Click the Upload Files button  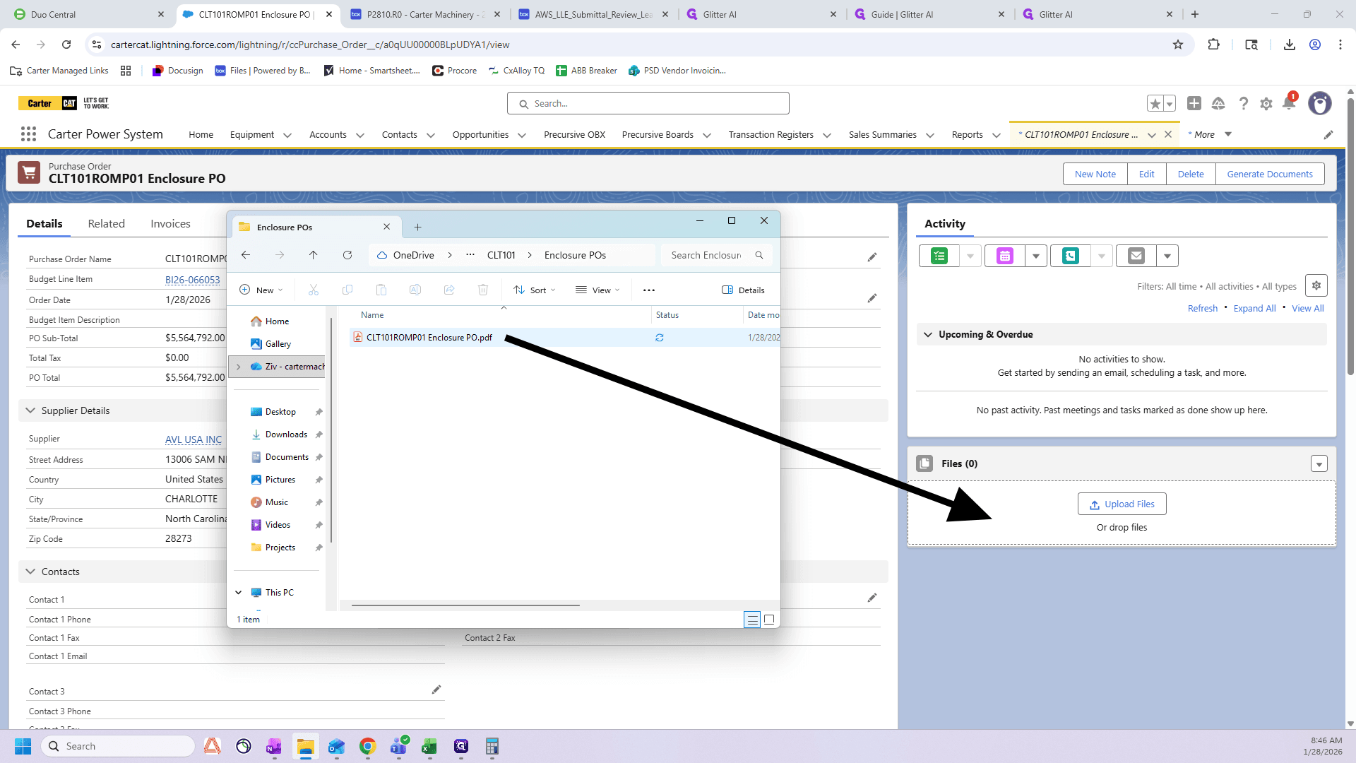(1122, 504)
